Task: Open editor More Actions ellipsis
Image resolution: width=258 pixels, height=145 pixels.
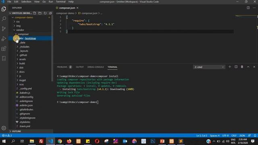Action: (254, 8)
